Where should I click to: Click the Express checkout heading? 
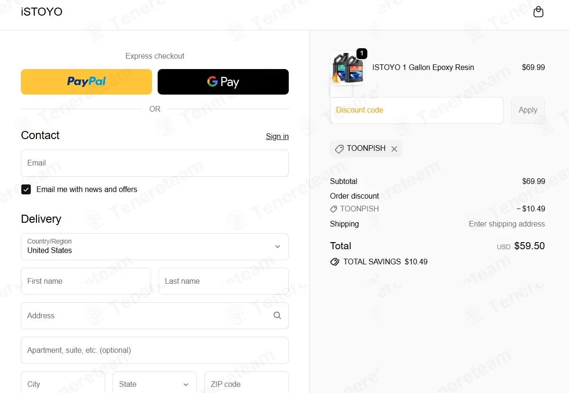pos(155,56)
